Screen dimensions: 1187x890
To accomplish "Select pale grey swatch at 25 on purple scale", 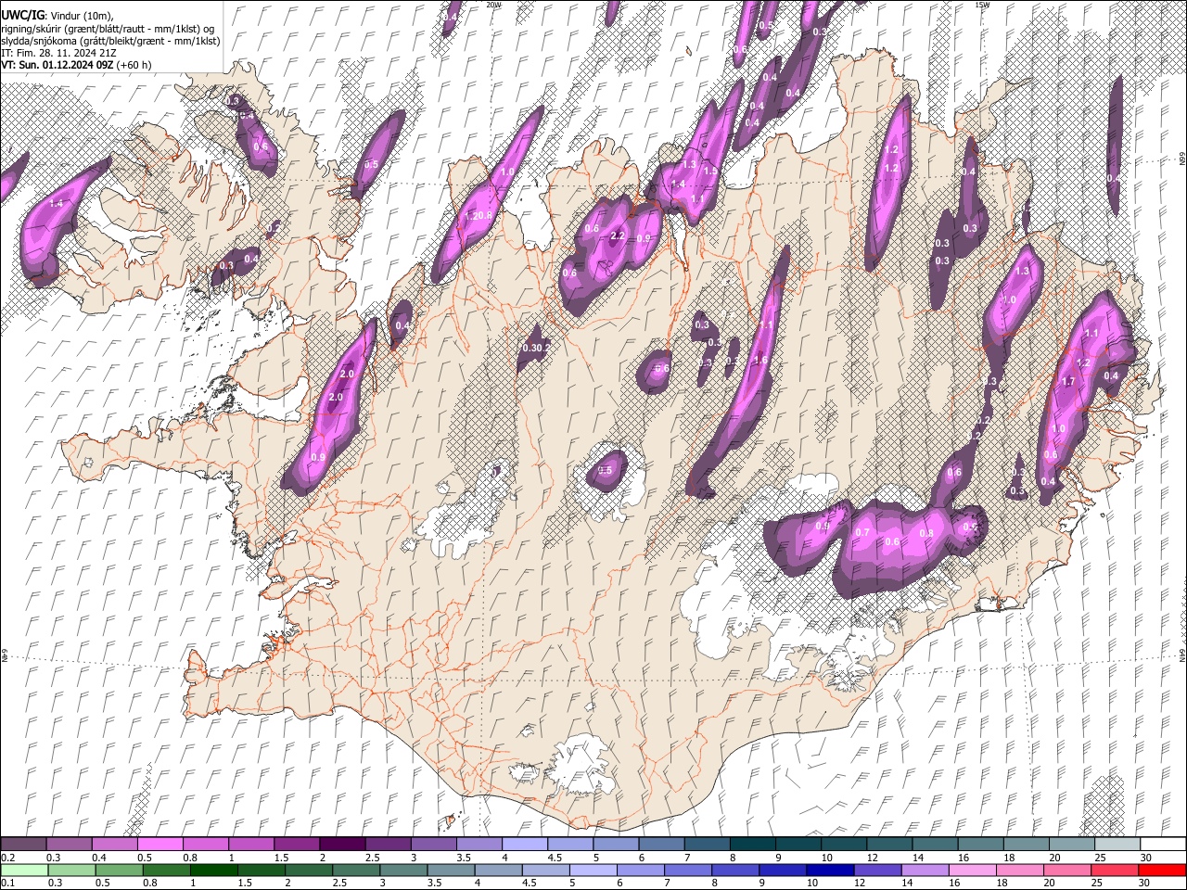I will 1117,845.
